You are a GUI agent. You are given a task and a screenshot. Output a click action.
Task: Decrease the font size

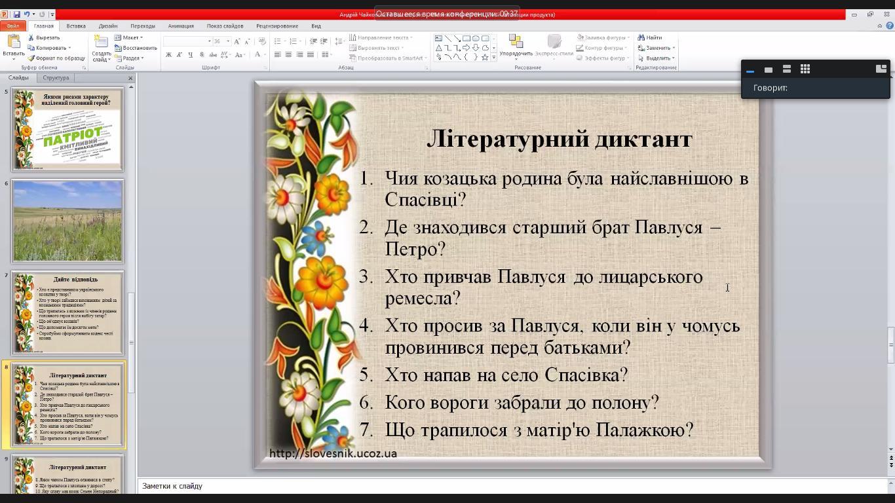coord(247,41)
